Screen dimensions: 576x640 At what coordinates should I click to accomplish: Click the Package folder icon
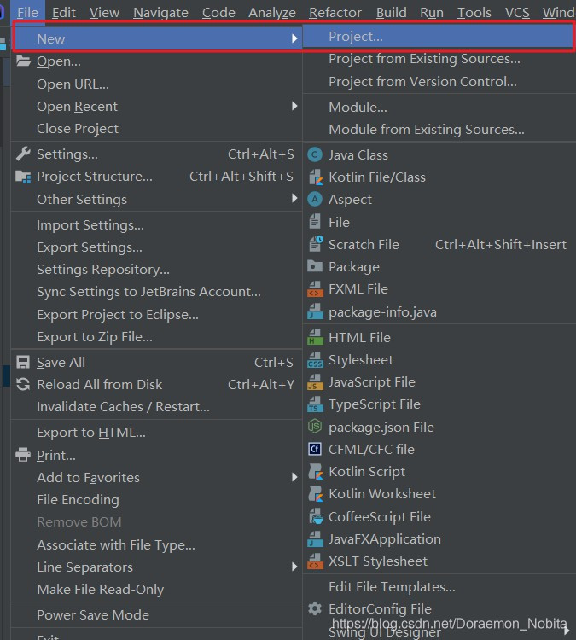[315, 266]
